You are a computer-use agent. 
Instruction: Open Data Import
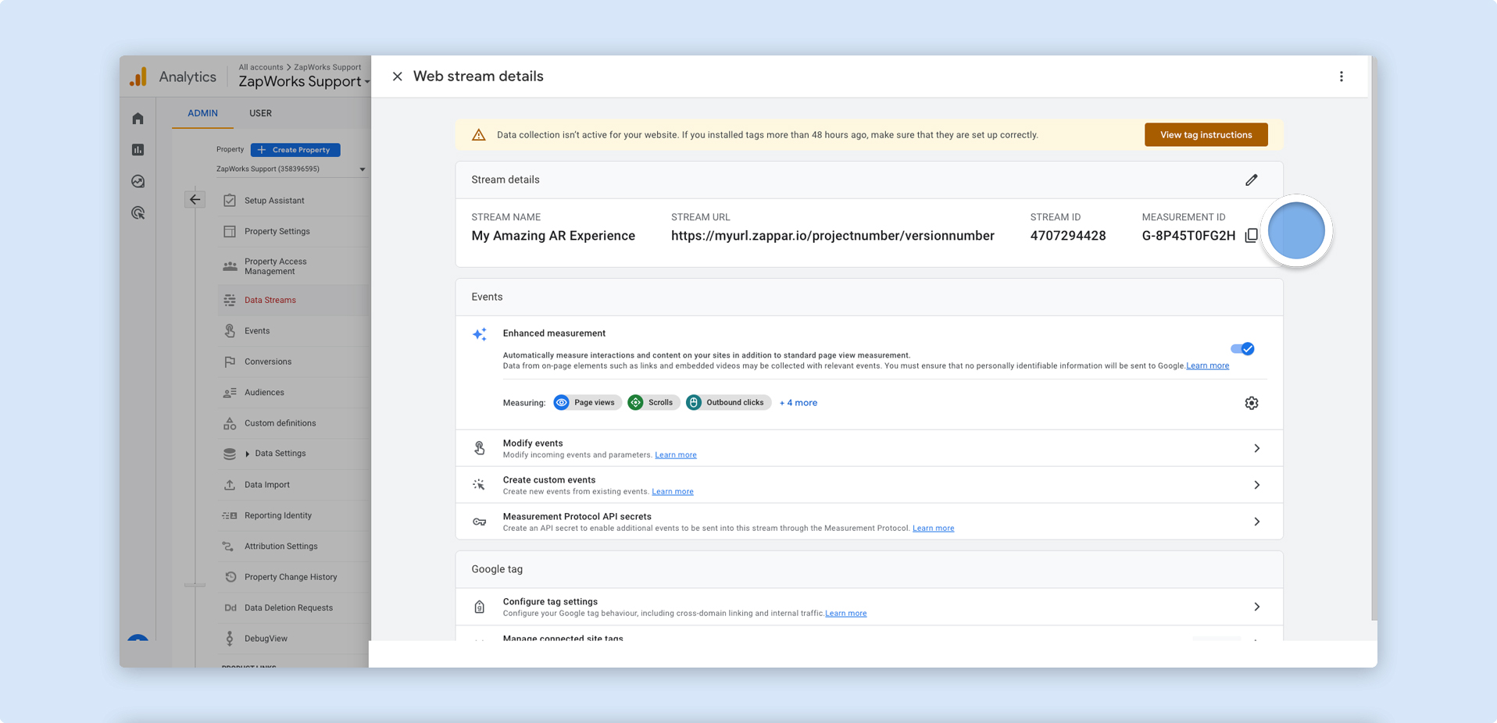(266, 485)
